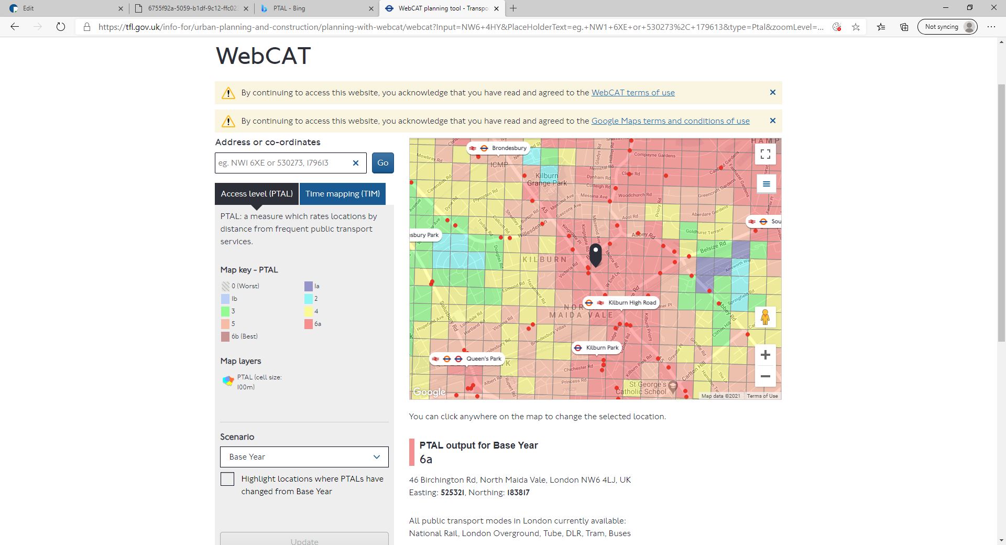Open the Favorites list icon
Viewport: 1006px width, 545px height.
tap(881, 27)
